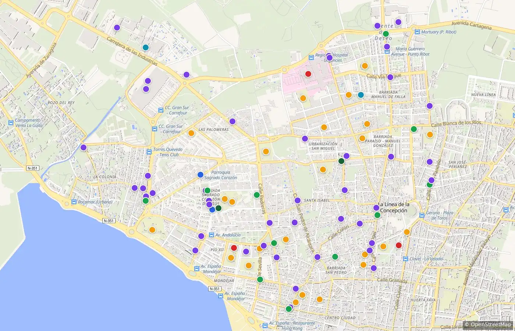Click the dark green marker below Urbanización San Miguel

click(341, 161)
